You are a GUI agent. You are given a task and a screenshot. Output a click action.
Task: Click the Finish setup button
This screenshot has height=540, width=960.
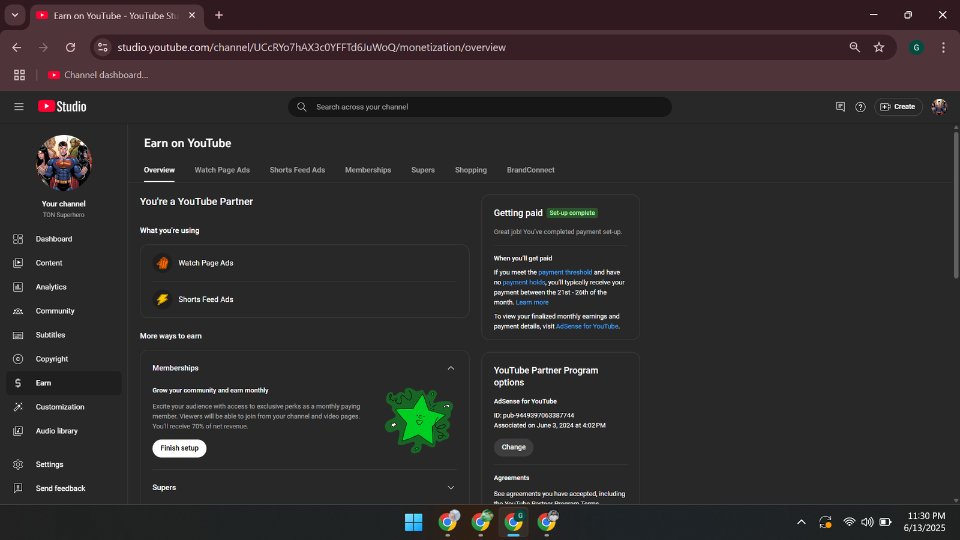click(179, 448)
